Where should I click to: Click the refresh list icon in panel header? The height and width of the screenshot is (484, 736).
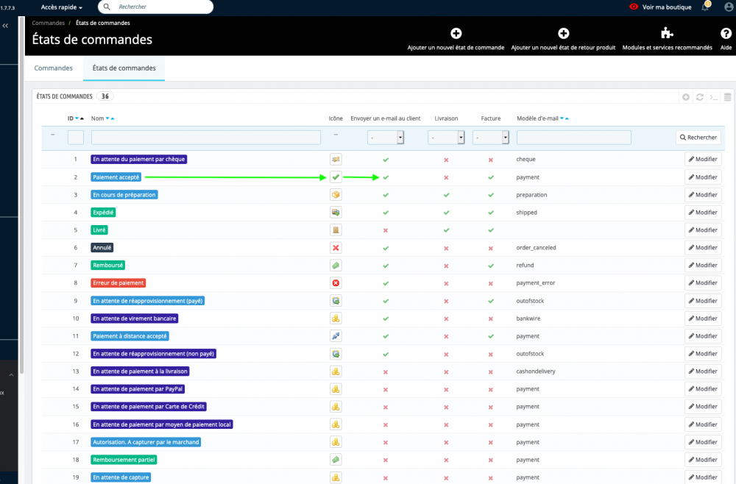click(x=700, y=96)
